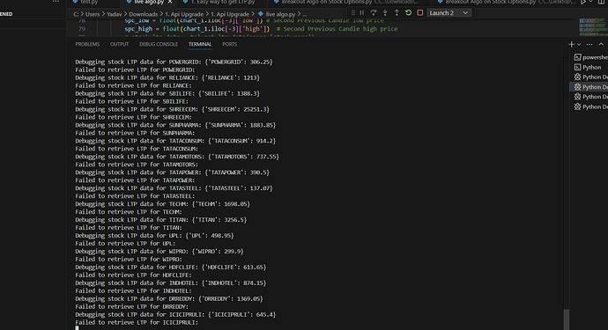608x330 pixels.
Task: Click the Step Out debug arrow
Action: tap(397, 13)
